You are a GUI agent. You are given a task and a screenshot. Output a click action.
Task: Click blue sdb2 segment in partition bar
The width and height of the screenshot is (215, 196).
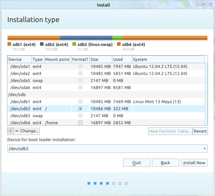tap(86, 38)
